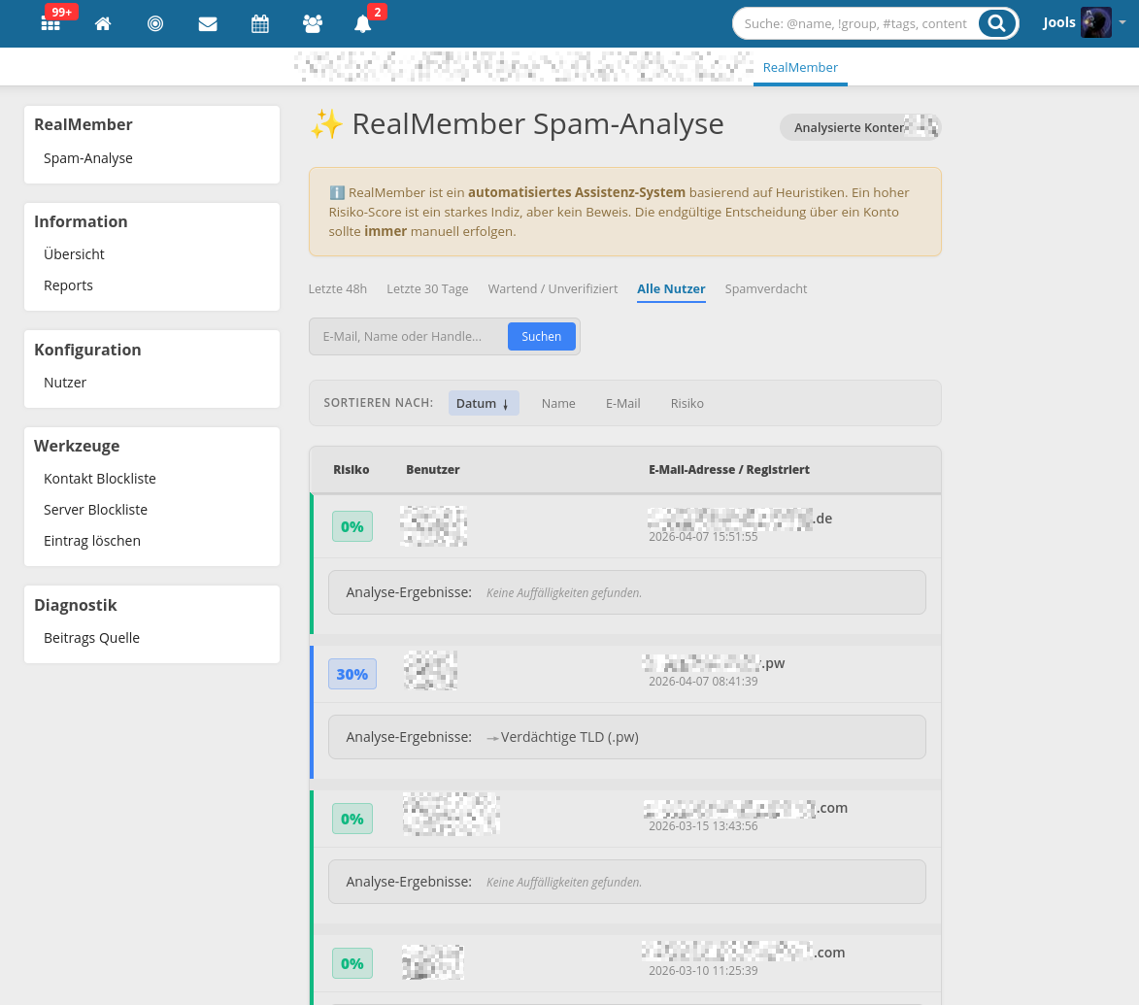Image resolution: width=1139 pixels, height=1005 pixels.
Task: Open Kontakt Blockliste in sidebar
Action: (100, 479)
